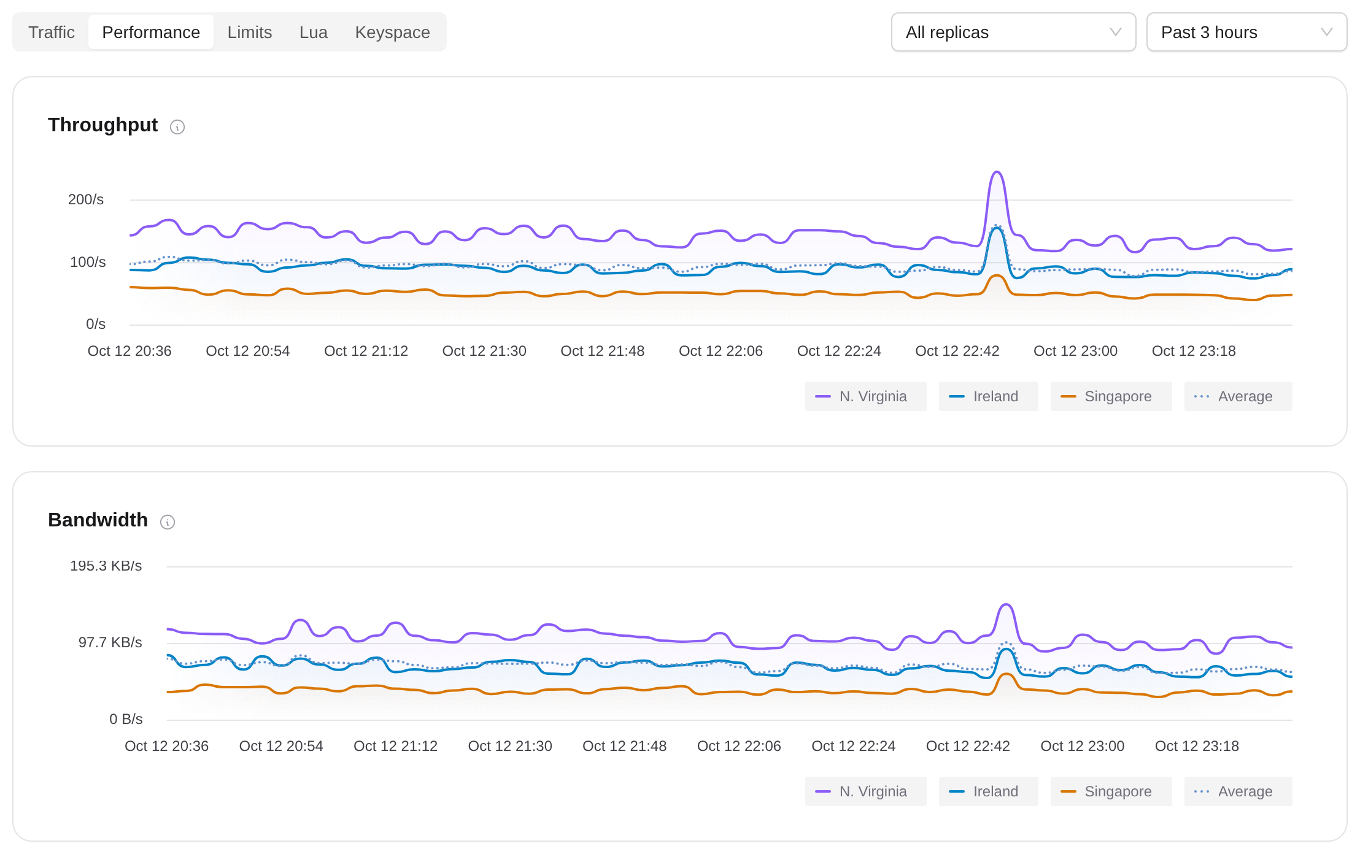The width and height of the screenshot is (1360, 854).
Task: Click the 97.7 KB/s axis label
Action: click(x=110, y=642)
